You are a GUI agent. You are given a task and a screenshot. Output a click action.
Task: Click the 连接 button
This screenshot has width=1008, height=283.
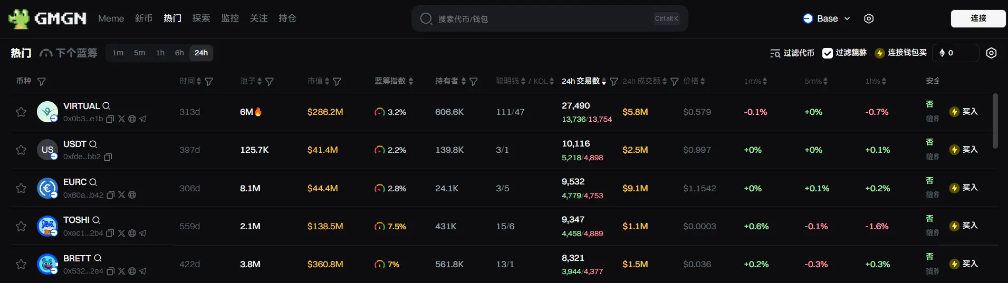click(978, 18)
